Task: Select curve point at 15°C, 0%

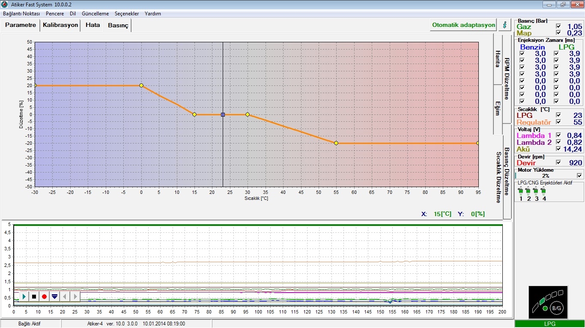Action: [x=194, y=114]
